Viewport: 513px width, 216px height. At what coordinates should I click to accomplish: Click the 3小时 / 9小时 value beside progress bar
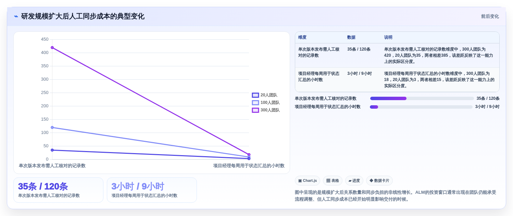(x=487, y=107)
